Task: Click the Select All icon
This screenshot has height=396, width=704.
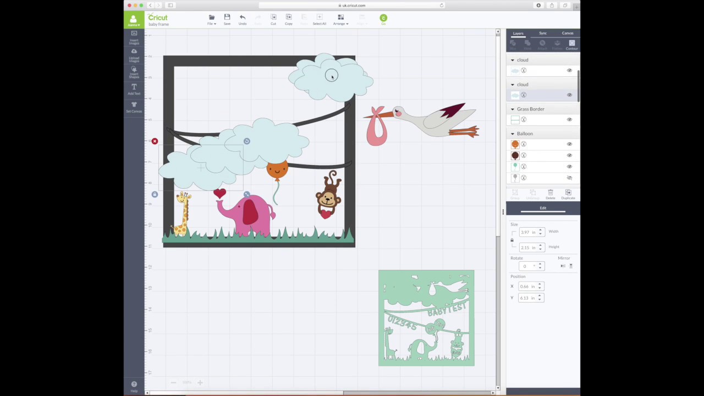Action: pos(320,19)
